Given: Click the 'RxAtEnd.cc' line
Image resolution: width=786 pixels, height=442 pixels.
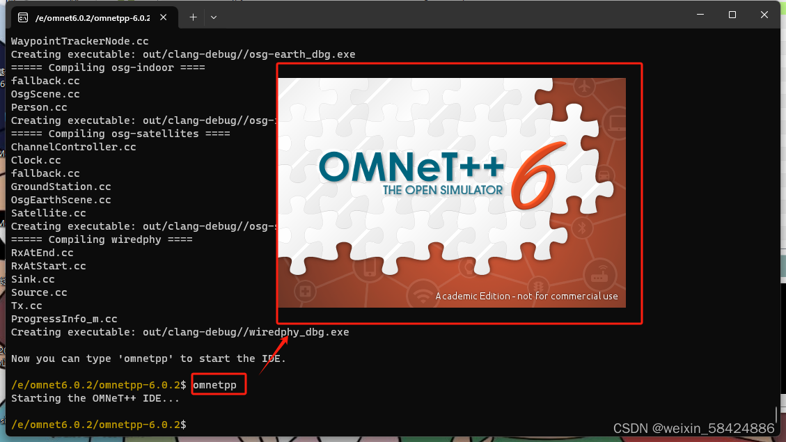Looking at the screenshot, I should click(x=42, y=253).
